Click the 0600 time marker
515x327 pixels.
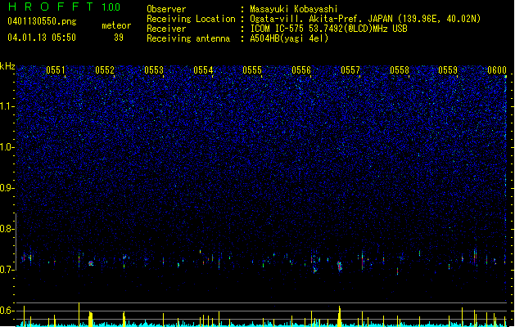(x=497, y=70)
